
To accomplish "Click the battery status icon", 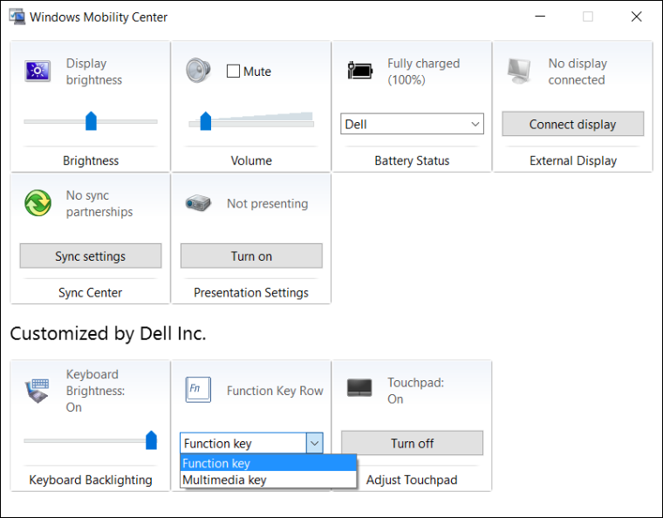I will [x=359, y=72].
